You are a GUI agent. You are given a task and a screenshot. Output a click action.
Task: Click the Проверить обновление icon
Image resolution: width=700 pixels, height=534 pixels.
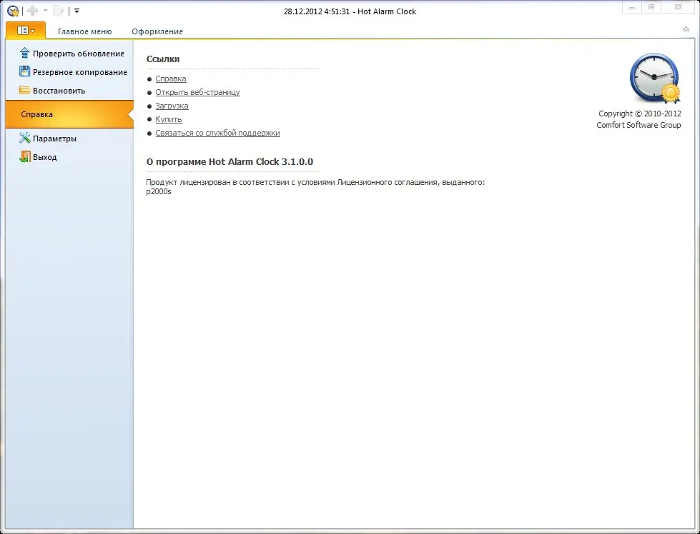click(24, 53)
